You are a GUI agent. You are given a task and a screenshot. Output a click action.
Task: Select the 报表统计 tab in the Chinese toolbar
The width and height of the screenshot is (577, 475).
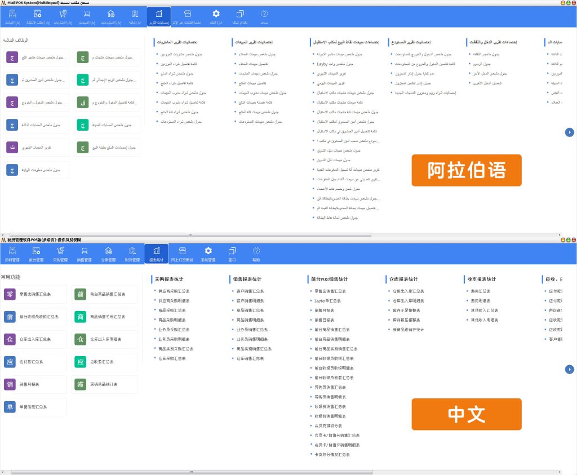[x=157, y=254]
